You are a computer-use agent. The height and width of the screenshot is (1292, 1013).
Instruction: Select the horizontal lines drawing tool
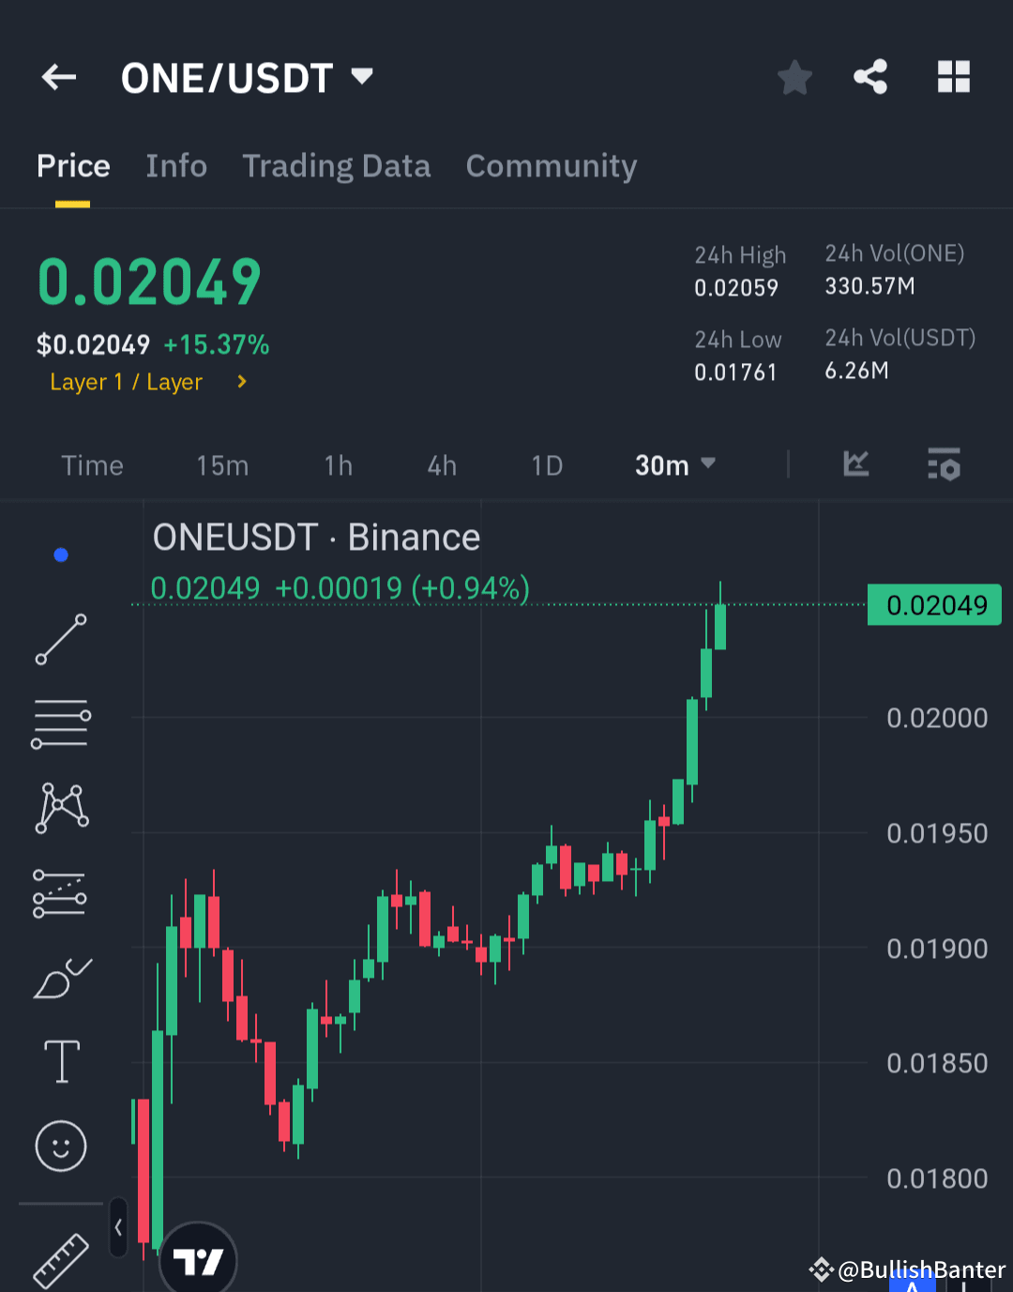pos(60,722)
